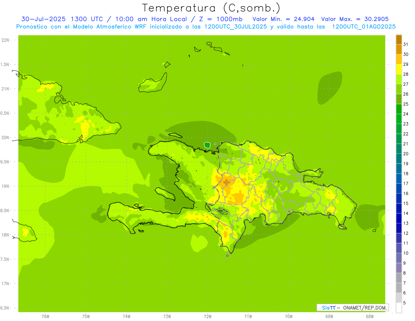Pick the yellow swatch between 28 and 29

[399, 70]
